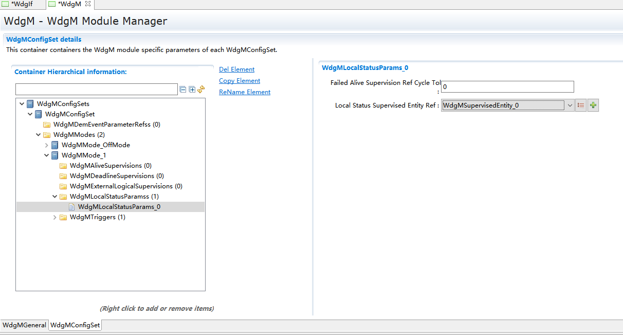Open Local Status Supervised Entity Ref dropdown
Screen dimensions: 623x335
pos(570,105)
